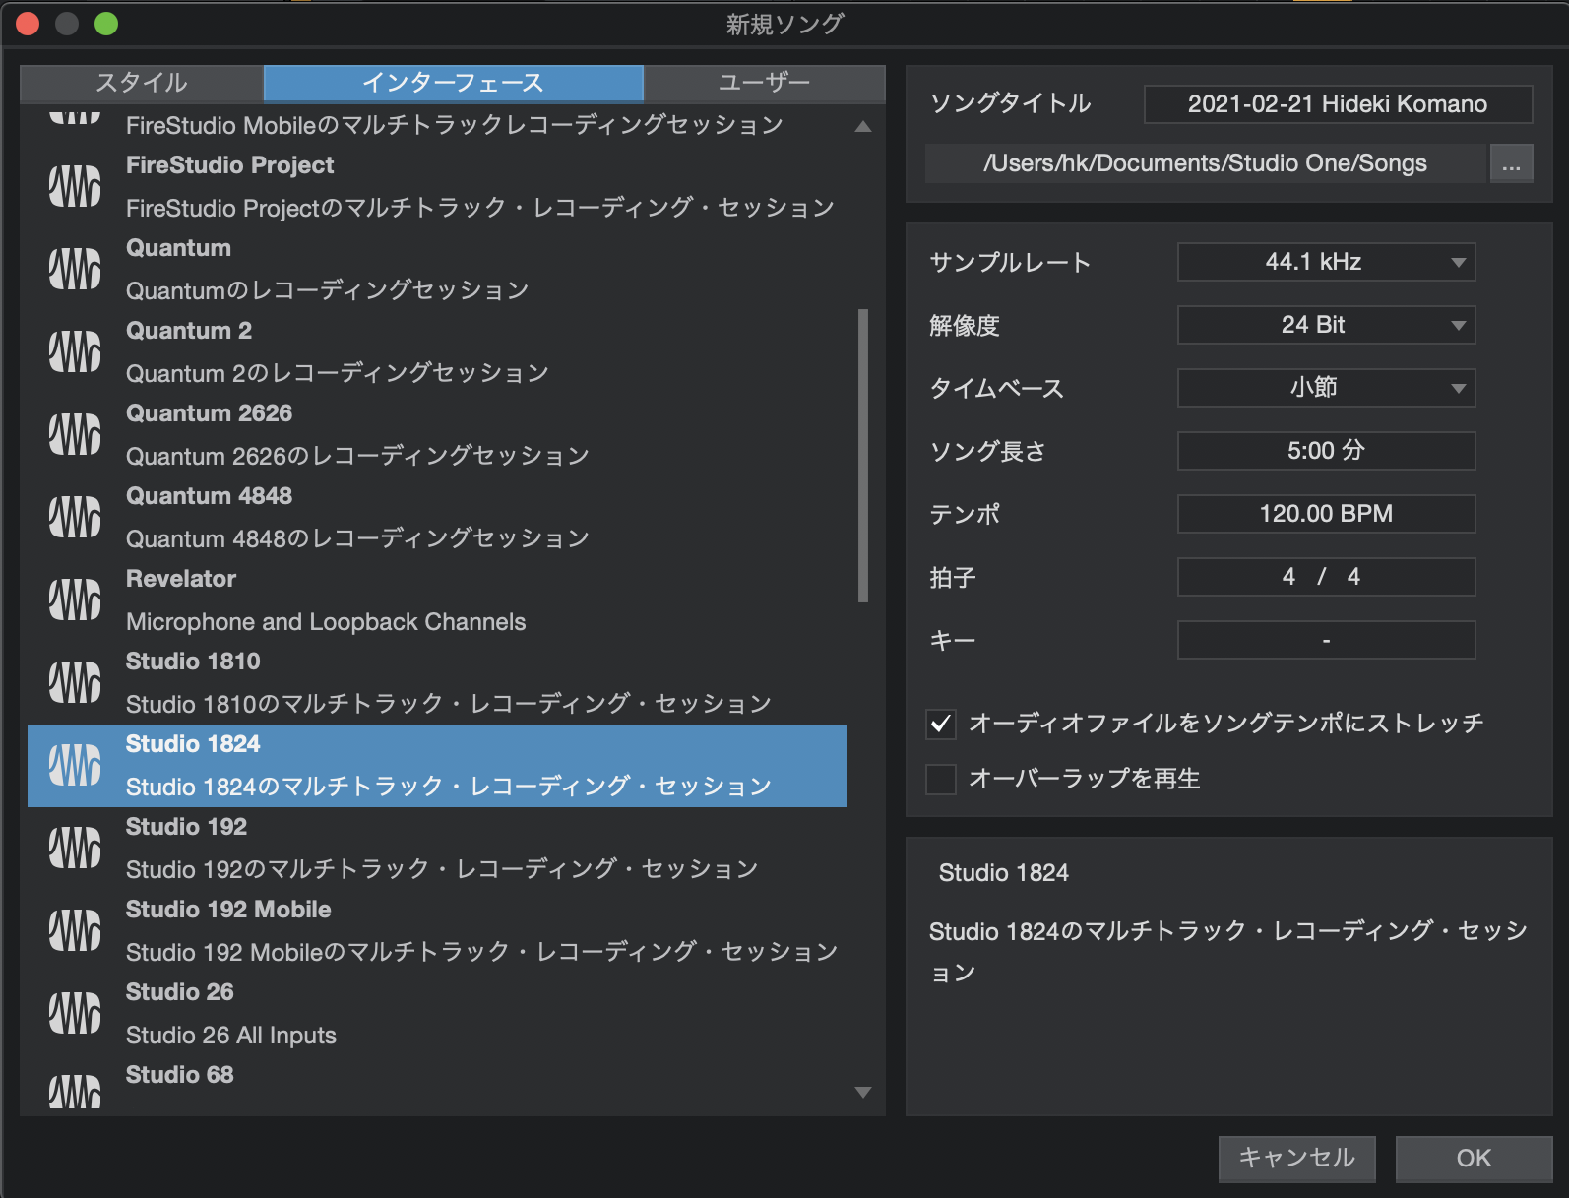
Task: Click the PreSonus icon beside Studio 1810
Action: pyautogui.click(x=75, y=682)
